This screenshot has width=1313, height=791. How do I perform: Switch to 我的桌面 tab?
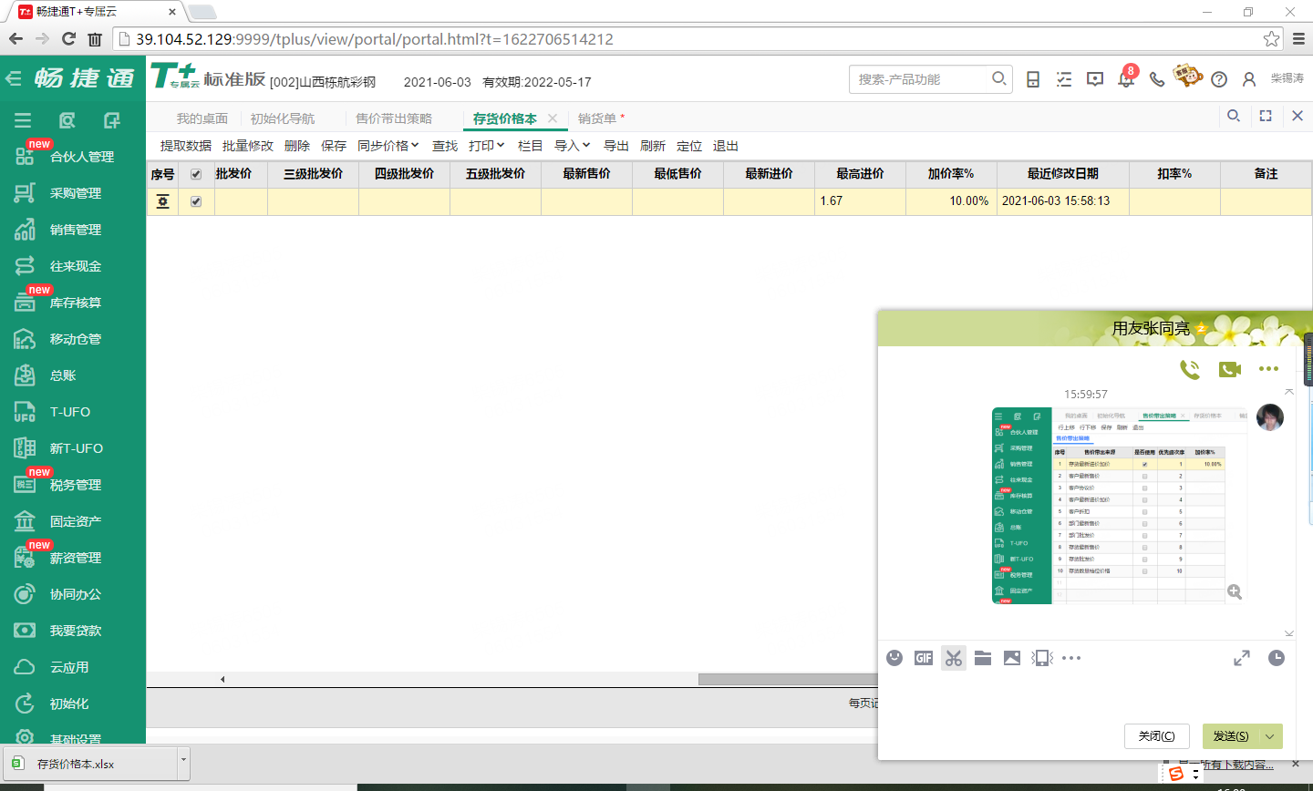pos(202,118)
